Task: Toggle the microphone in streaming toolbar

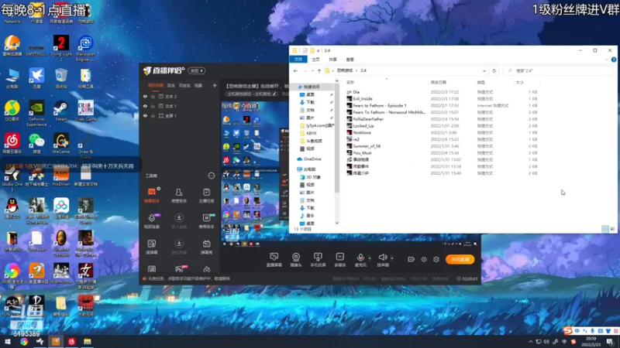Action: [360, 260]
